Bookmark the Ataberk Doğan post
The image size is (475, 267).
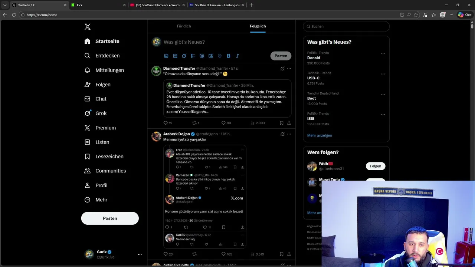282,254
